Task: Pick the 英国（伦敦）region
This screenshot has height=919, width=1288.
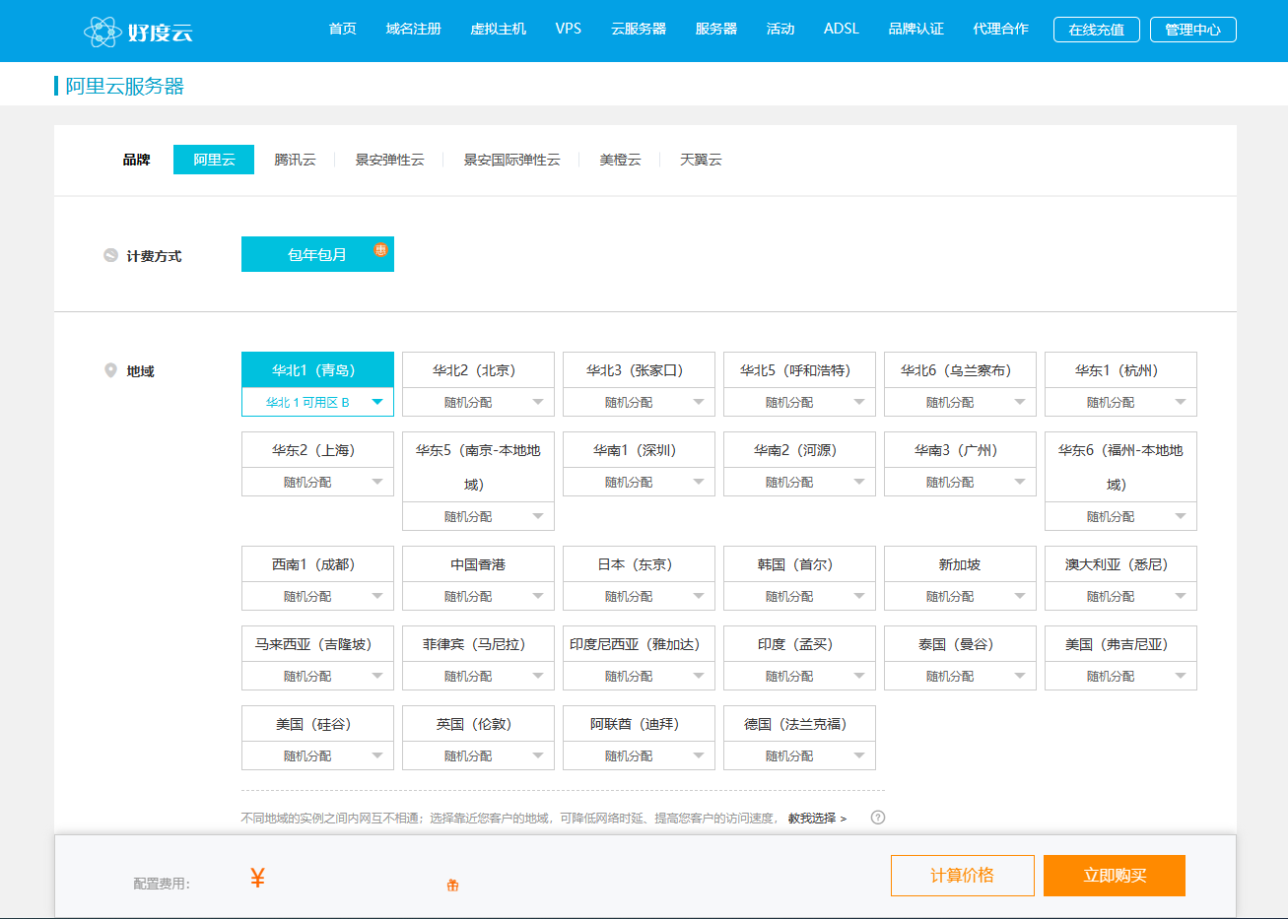Action: pyautogui.click(x=478, y=724)
